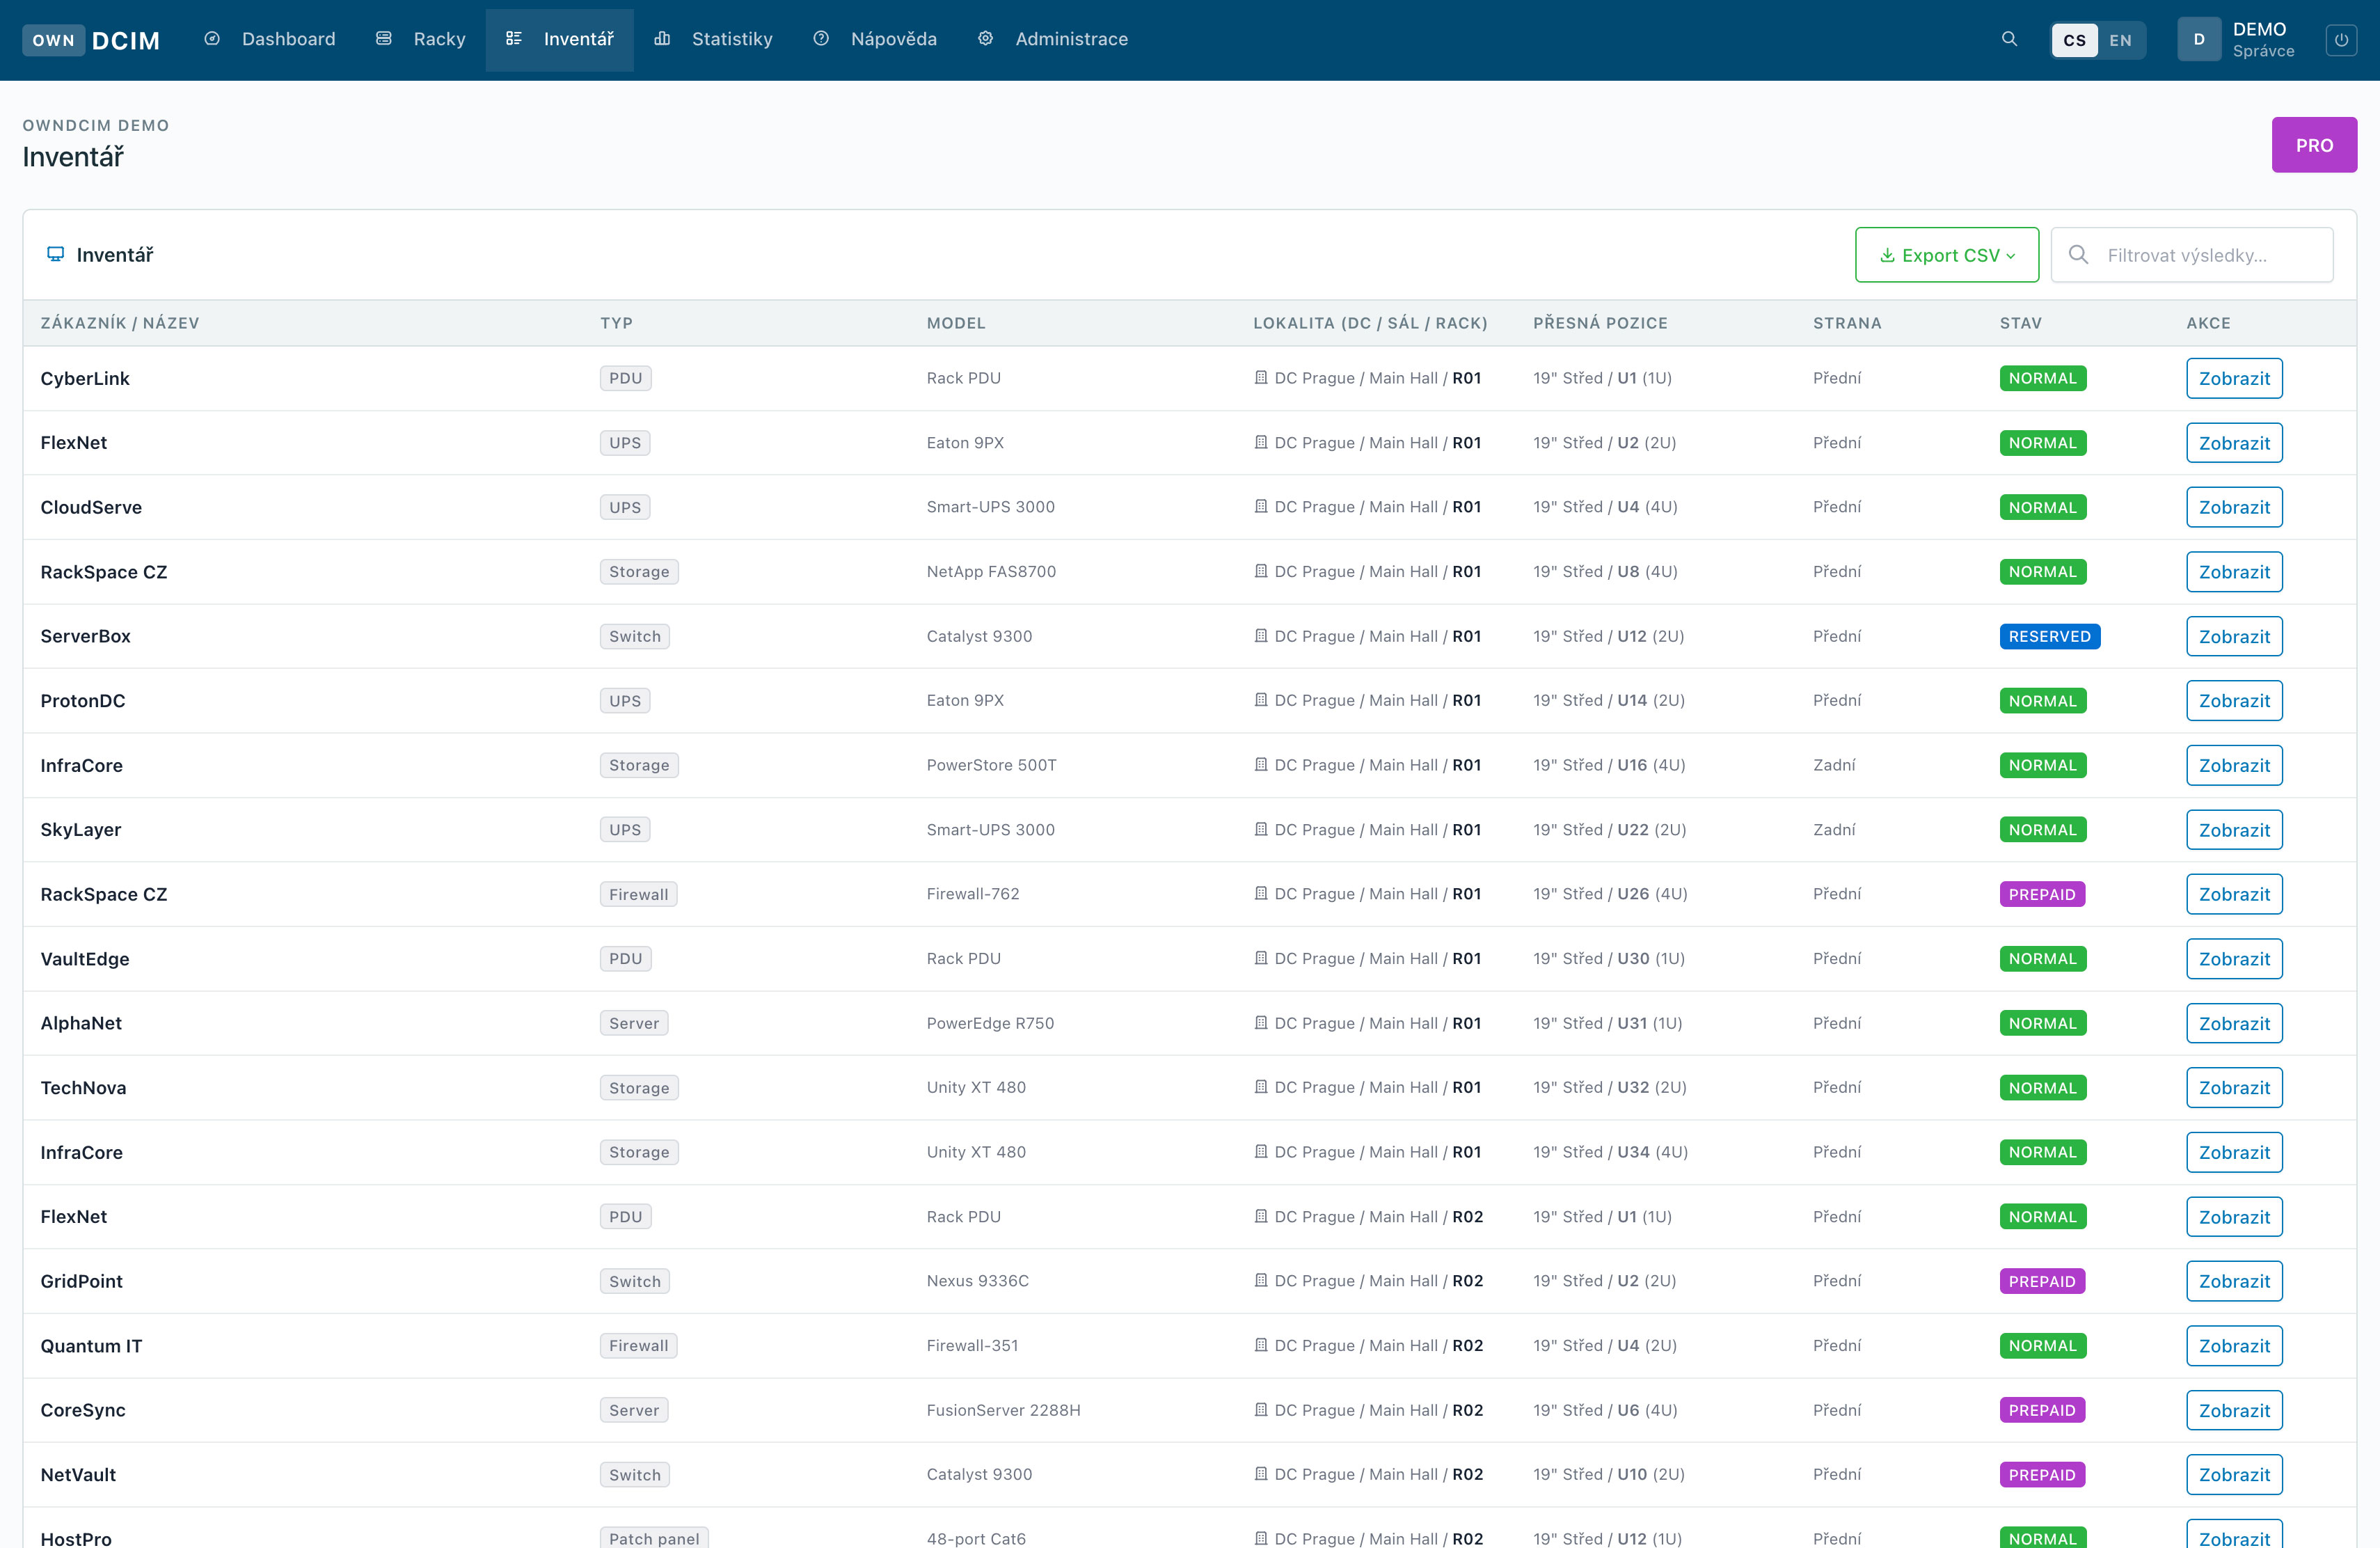Click the Stav column header

click(x=2020, y=323)
